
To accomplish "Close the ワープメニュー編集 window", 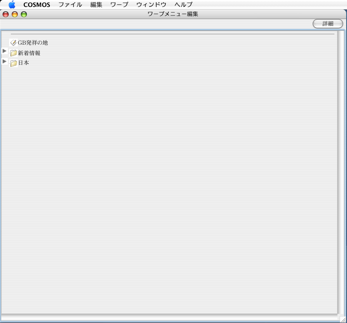I will [x=6, y=14].
